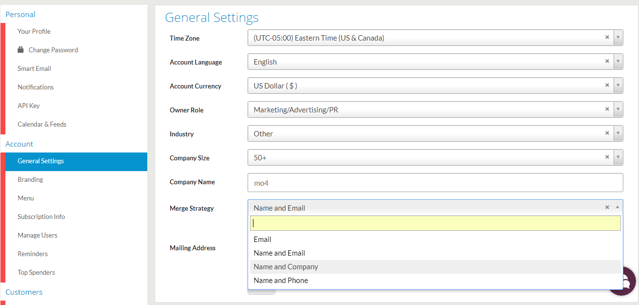Click the Company Name text field
This screenshot has height=305, width=639.
[x=435, y=183]
